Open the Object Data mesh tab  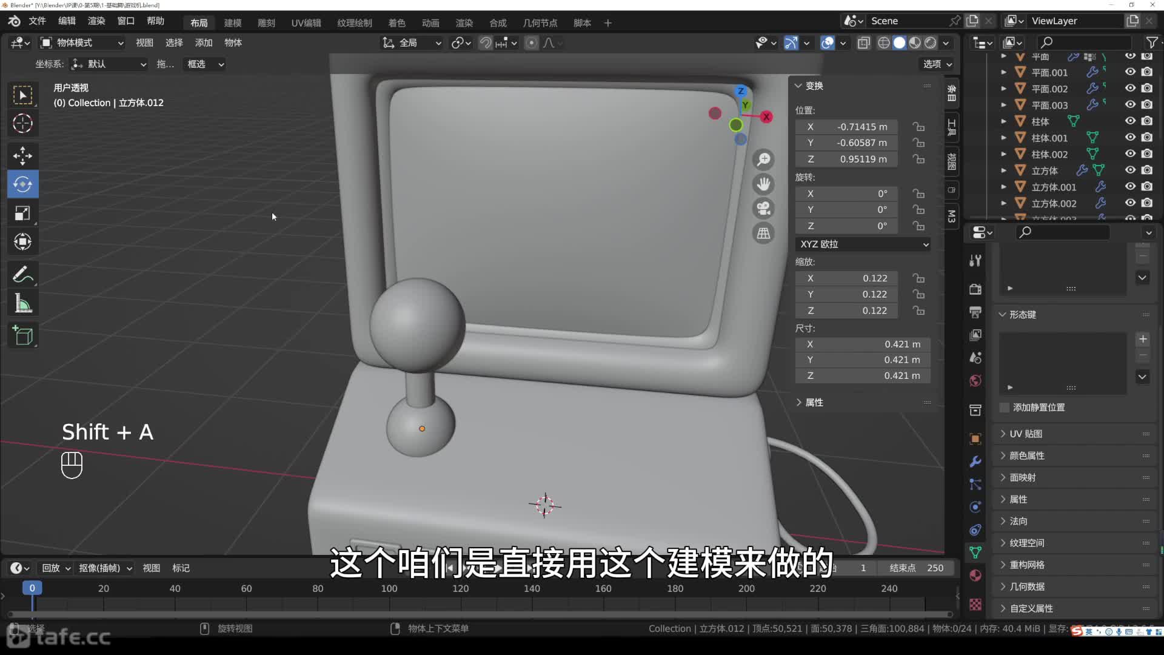pos(975,553)
